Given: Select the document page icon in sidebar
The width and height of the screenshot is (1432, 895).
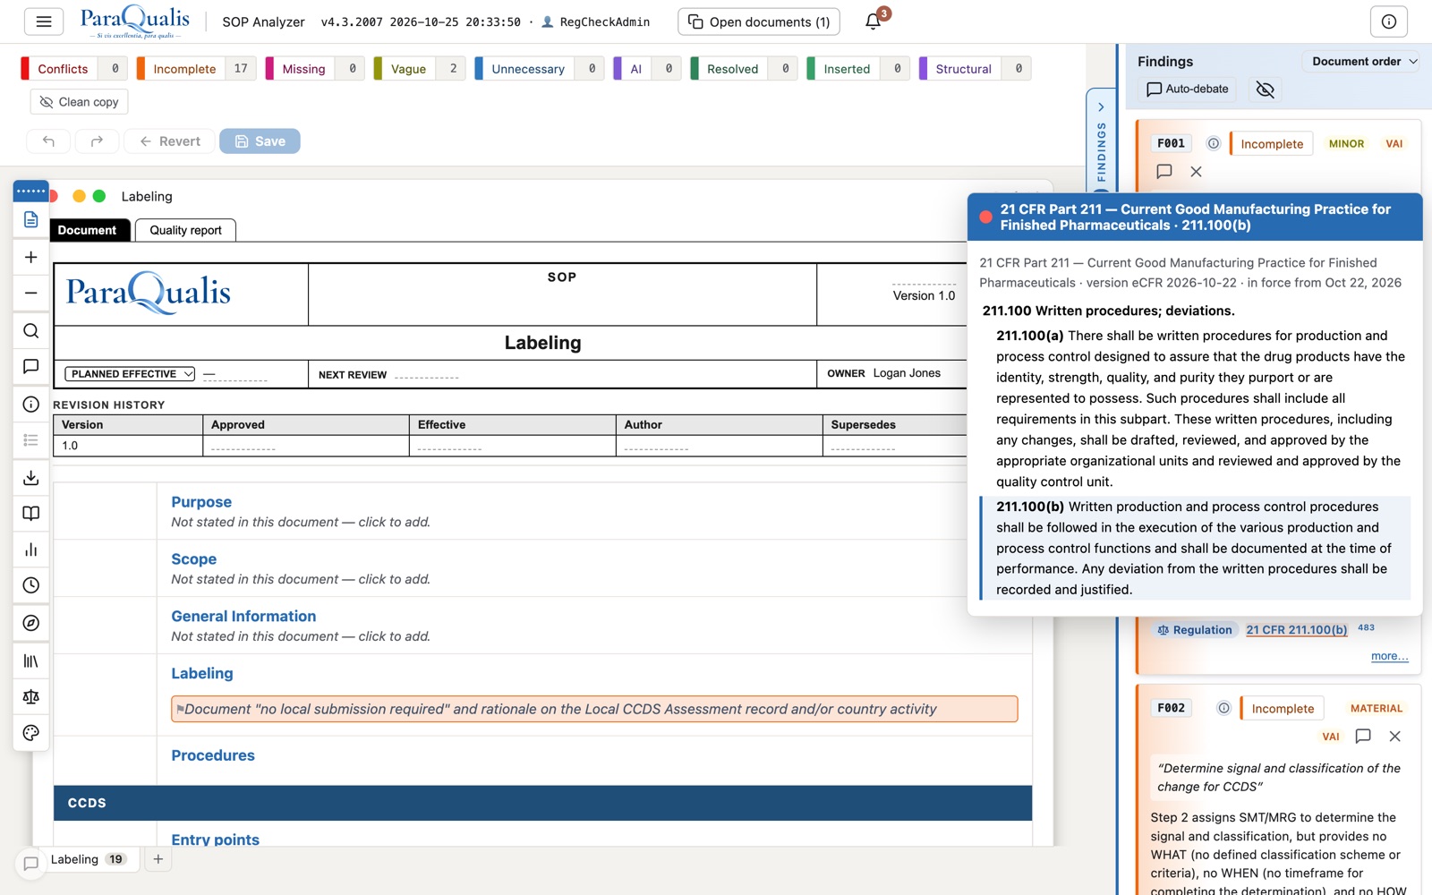Looking at the screenshot, I should click(31, 219).
